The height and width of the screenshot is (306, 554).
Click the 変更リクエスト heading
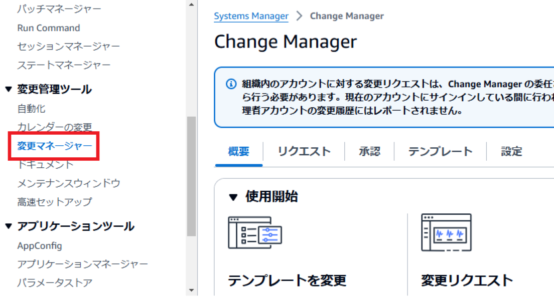[x=467, y=280]
